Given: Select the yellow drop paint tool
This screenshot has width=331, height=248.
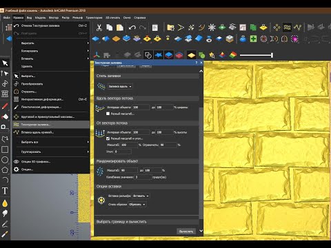Looking at the screenshot, I should coord(5,203).
